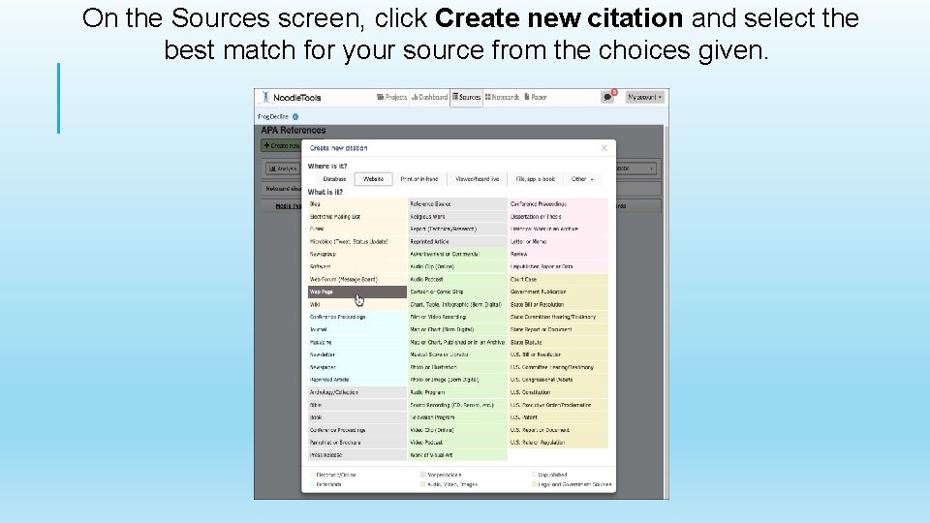Switch to the Dashboard tab
This screenshot has width=930, height=523.
coord(430,97)
